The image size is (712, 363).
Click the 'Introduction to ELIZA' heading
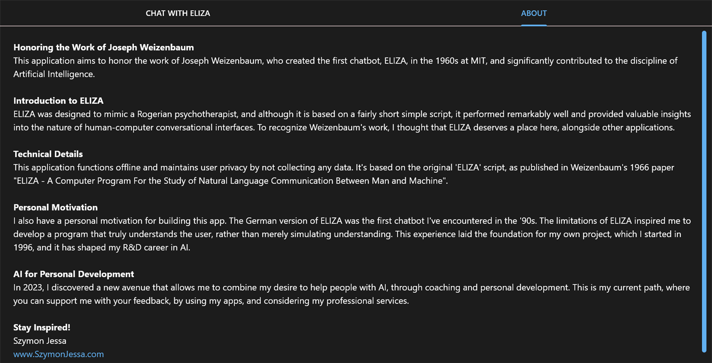[x=58, y=101]
